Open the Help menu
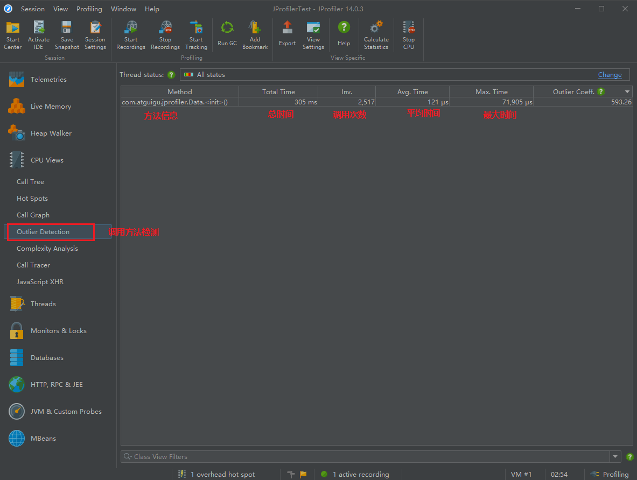The width and height of the screenshot is (637, 480). (x=152, y=9)
